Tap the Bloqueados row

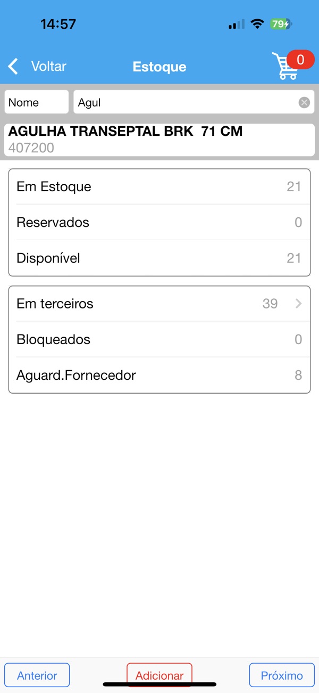click(x=159, y=340)
